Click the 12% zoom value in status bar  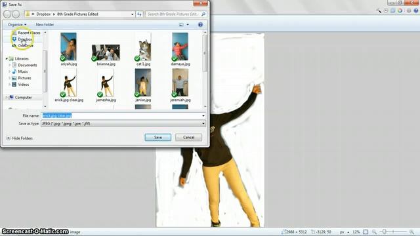tap(356, 232)
